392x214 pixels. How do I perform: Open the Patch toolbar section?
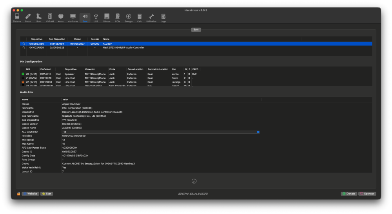point(28,18)
